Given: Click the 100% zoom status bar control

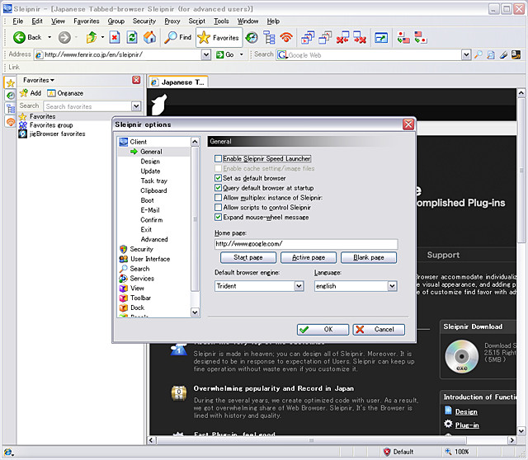Looking at the screenshot, I should pyautogui.click(x=457, y=452).
